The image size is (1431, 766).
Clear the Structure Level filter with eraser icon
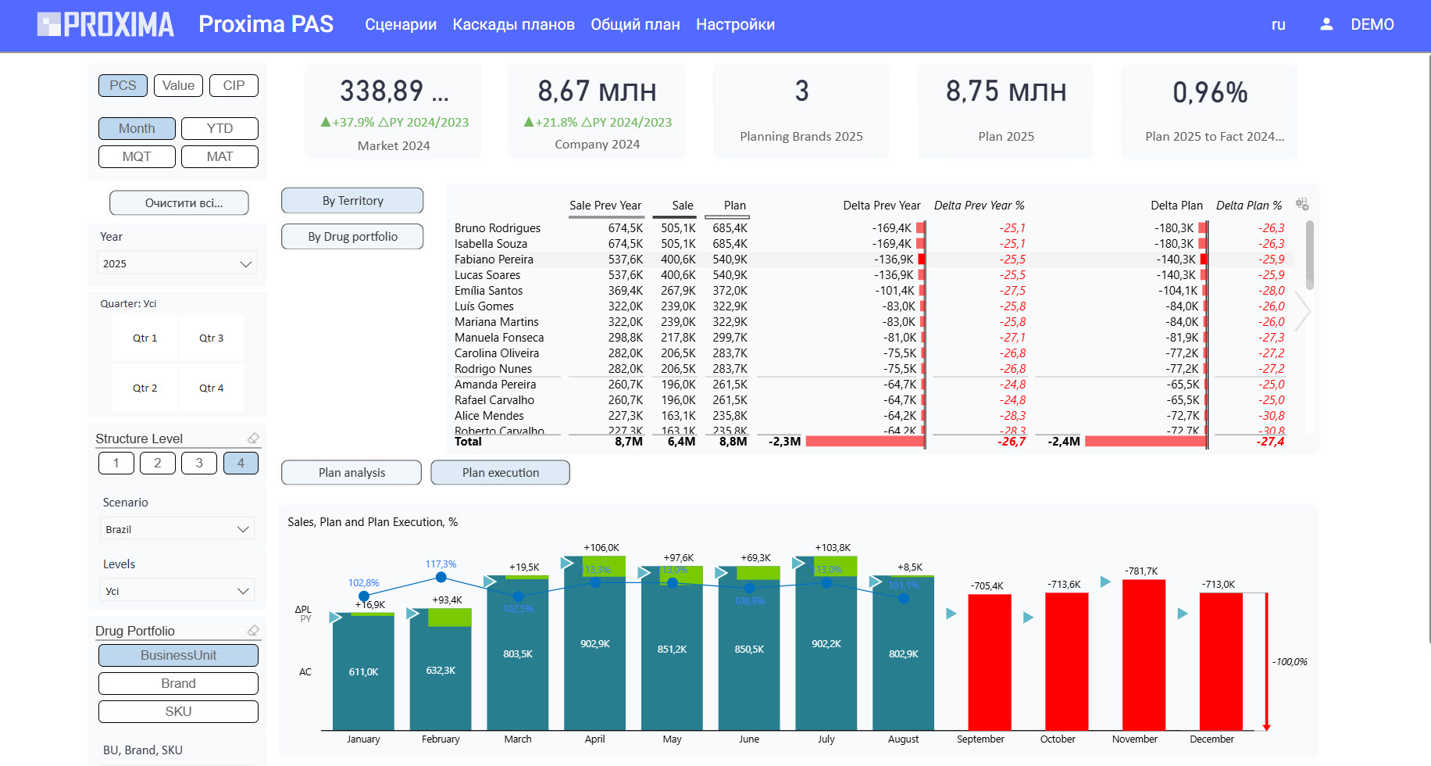(x=253, y=438)
